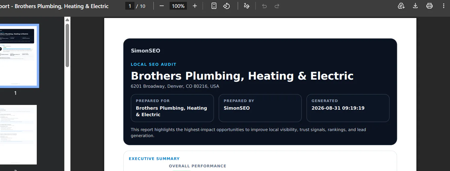Screen dimensions: 450x171
Task: Click the 100% zoom level field
Action: coord(178,6)
